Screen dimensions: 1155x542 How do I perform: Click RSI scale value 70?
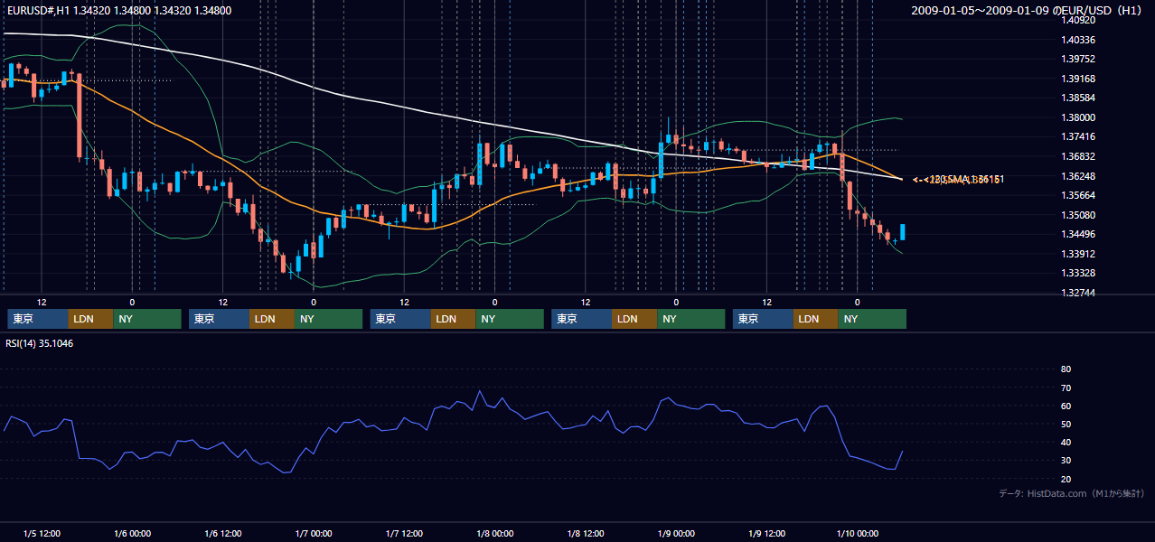(1066, 388)
